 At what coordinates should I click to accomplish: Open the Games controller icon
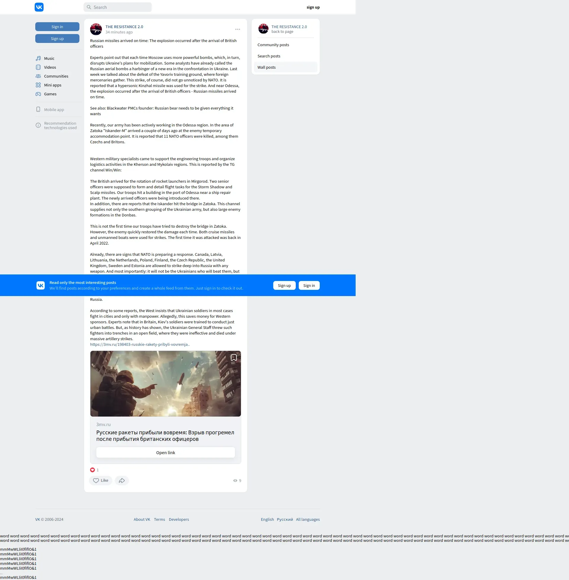click(38, 94)
